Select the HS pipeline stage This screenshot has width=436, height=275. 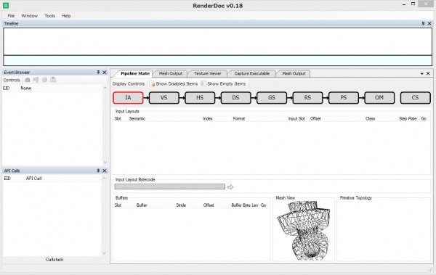click(200, 98)
